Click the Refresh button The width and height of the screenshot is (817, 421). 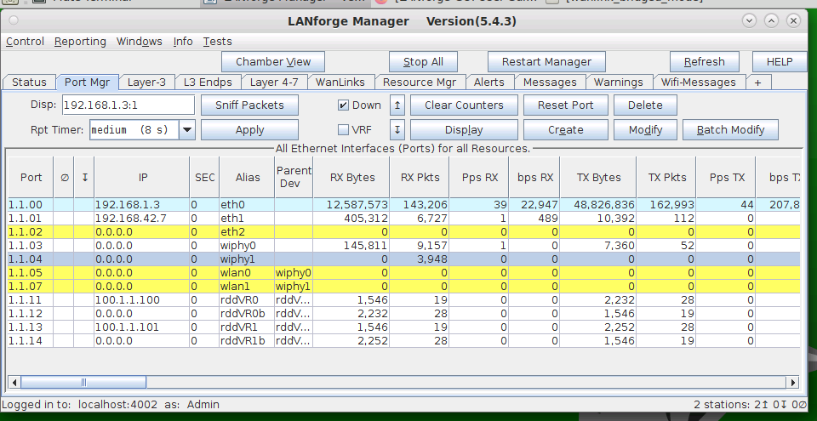(x=704, y=62)
